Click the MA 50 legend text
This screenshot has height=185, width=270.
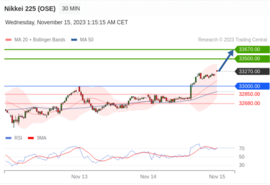(x=87, y=40)
